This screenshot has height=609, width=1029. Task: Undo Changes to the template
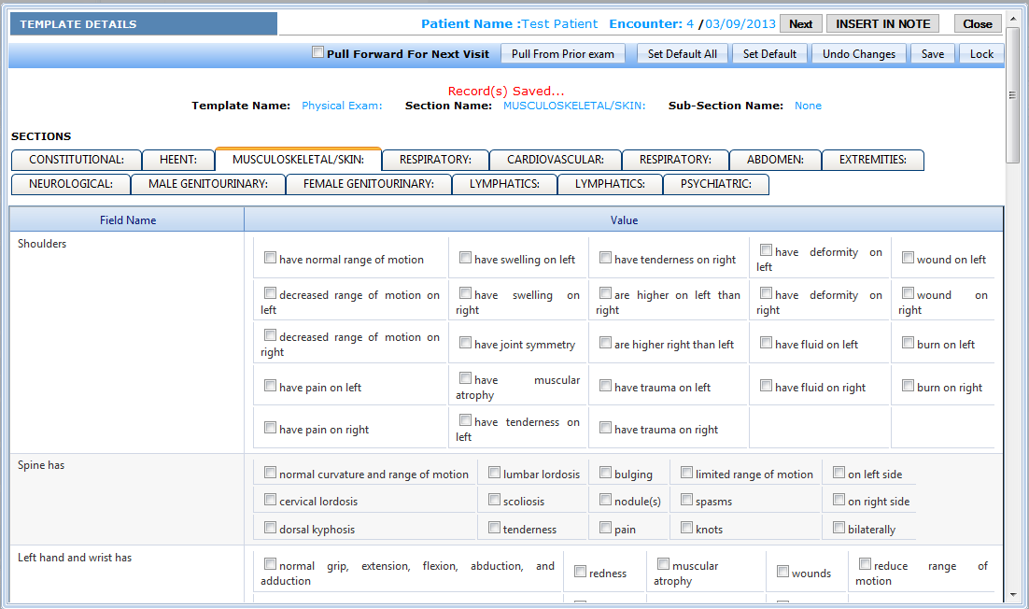[x=858, y=54]
